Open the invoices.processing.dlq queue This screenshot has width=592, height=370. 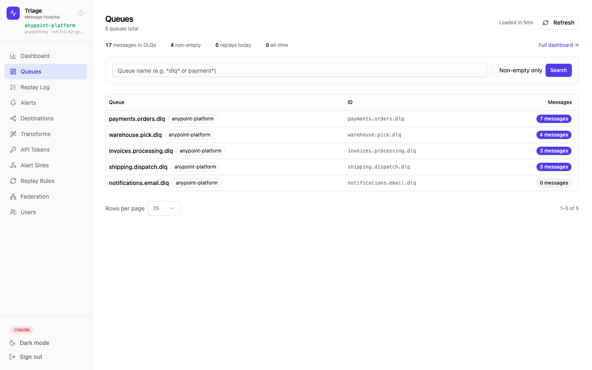coord(141,151)
